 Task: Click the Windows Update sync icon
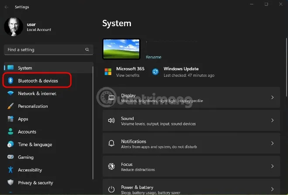[x=155, y=72]
